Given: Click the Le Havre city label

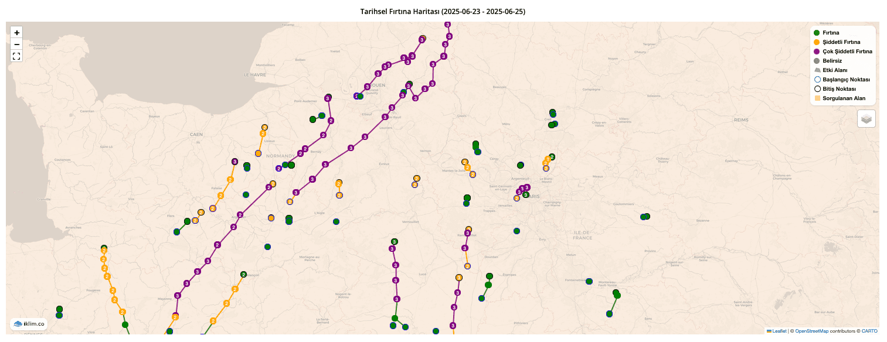Looking at the screenshot, I should [255, 75].
